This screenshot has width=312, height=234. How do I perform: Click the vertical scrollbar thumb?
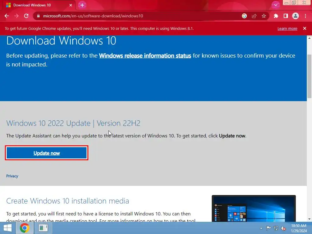(309, 76)
